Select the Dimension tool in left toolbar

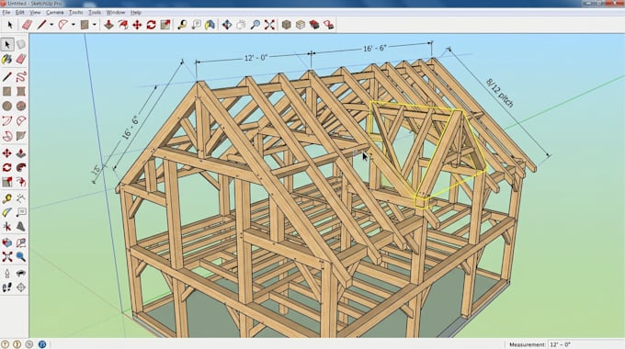point(21,198)
